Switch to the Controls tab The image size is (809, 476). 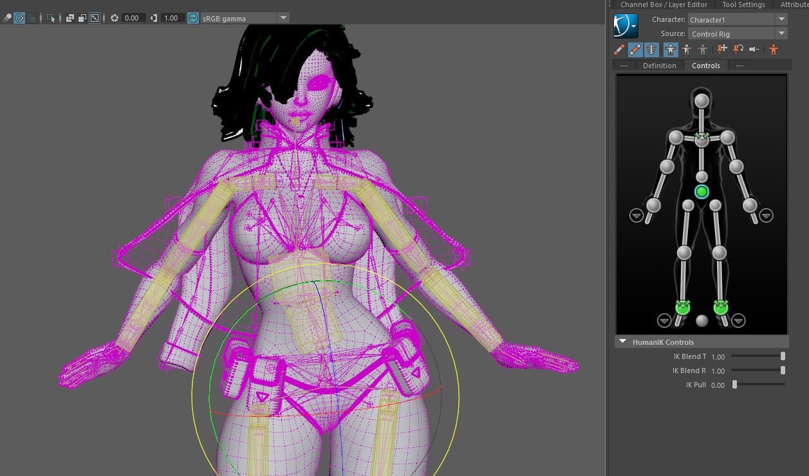click(x=706, y=66)
